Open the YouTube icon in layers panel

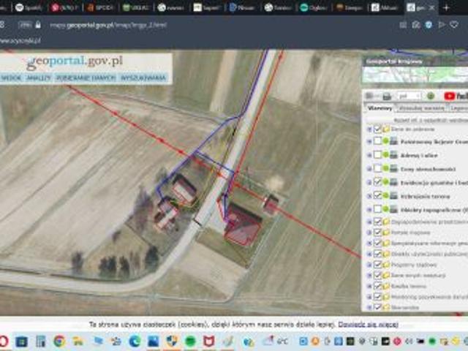click(x=450, y=96)
